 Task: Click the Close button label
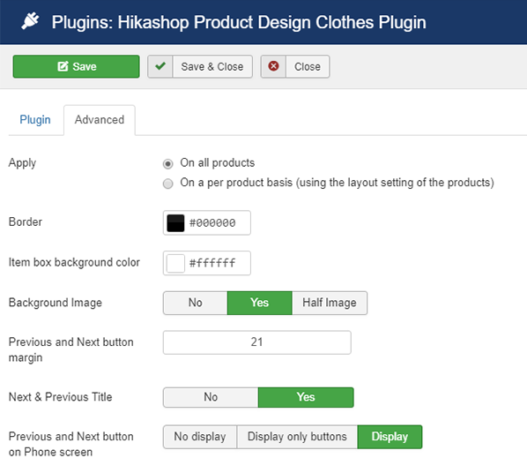coord(308,67)
